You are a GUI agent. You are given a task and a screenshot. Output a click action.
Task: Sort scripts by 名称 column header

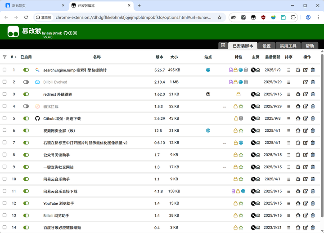point(97,57)
